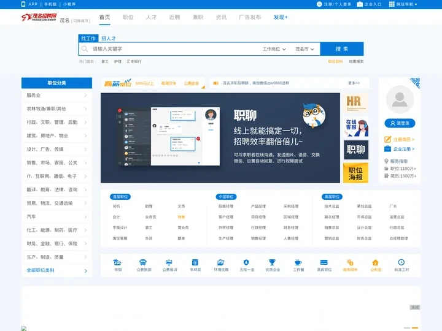The width and height of the screenshot is (442, 331).
Task: Open the 地图搜索 link
Action: 356,62
